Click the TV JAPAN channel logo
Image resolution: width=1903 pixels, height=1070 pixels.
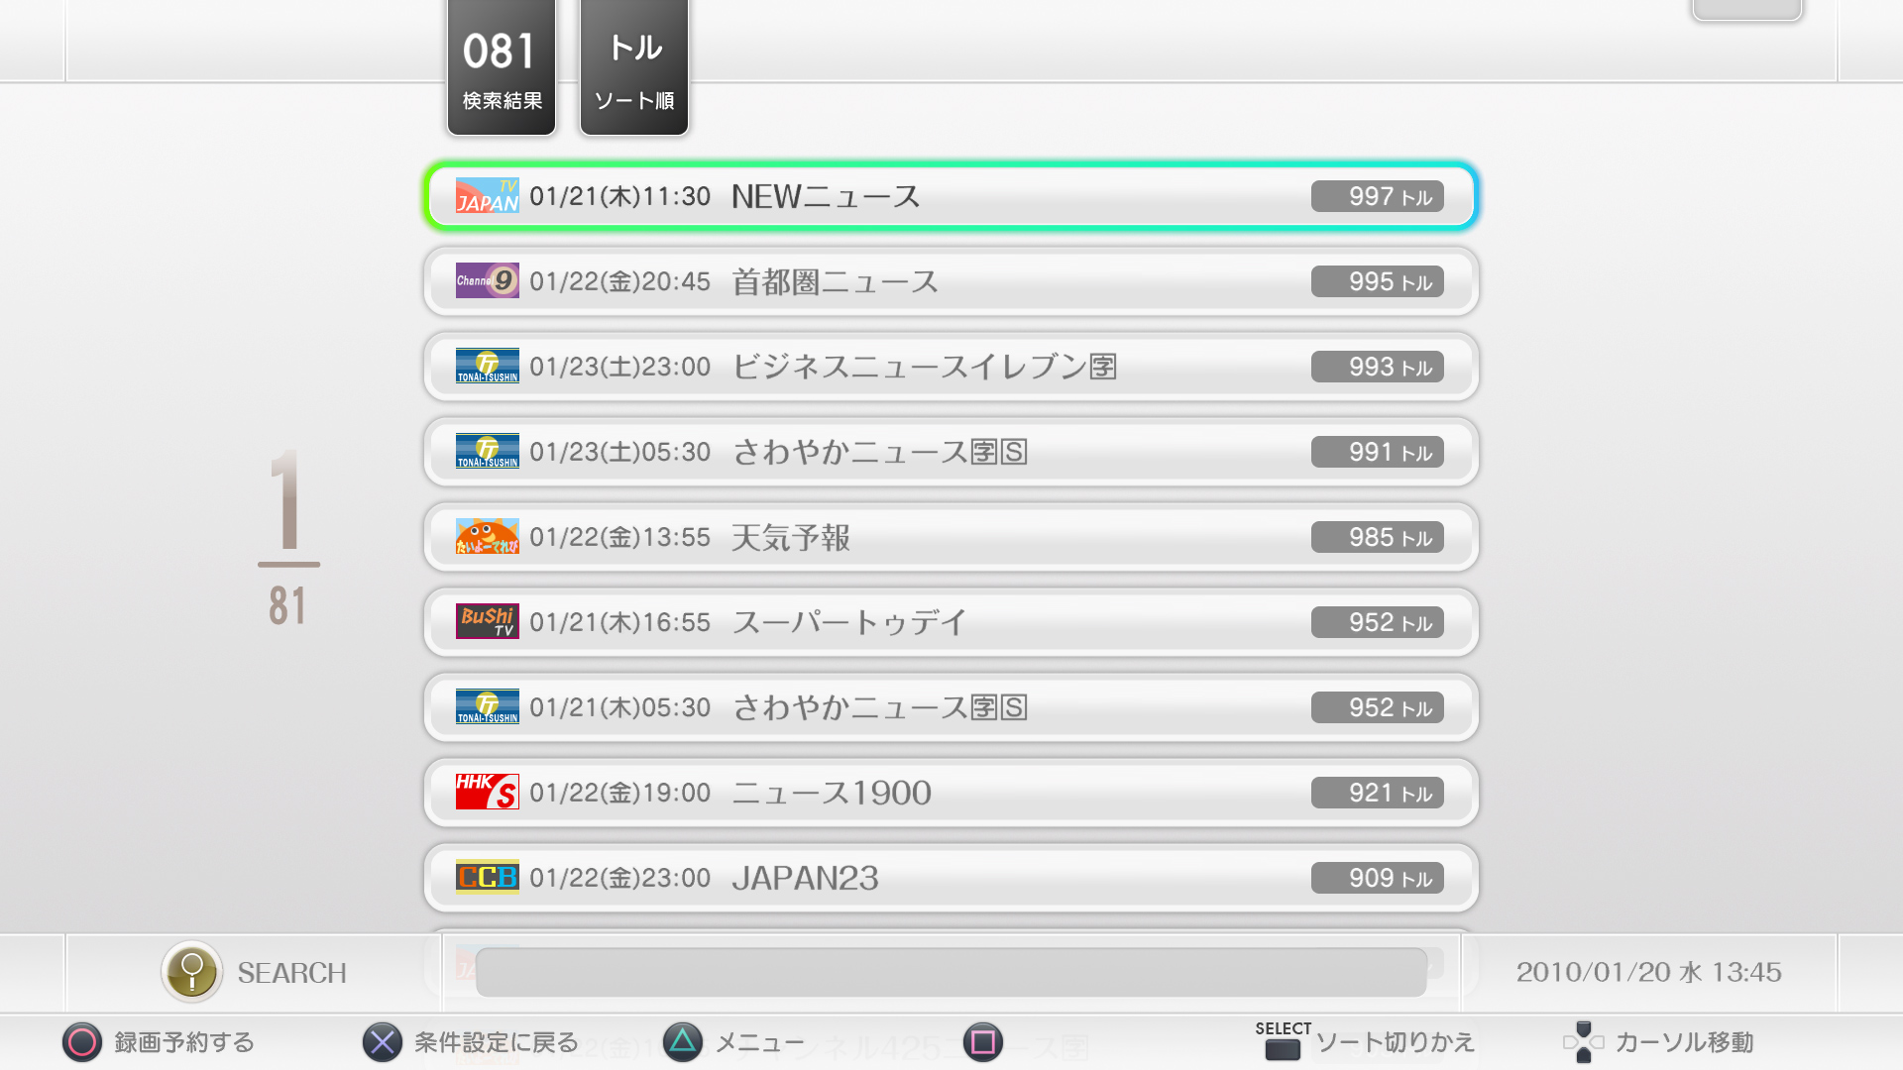[487, 196]
